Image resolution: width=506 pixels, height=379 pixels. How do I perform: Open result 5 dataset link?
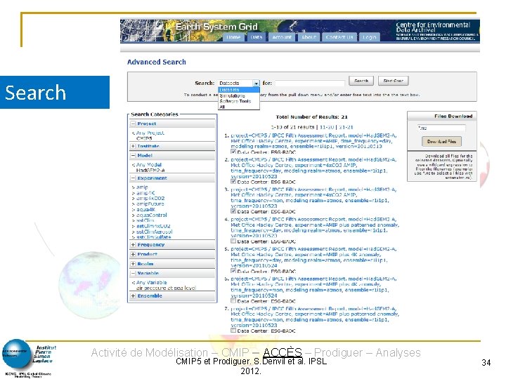[x=313, y=257]
